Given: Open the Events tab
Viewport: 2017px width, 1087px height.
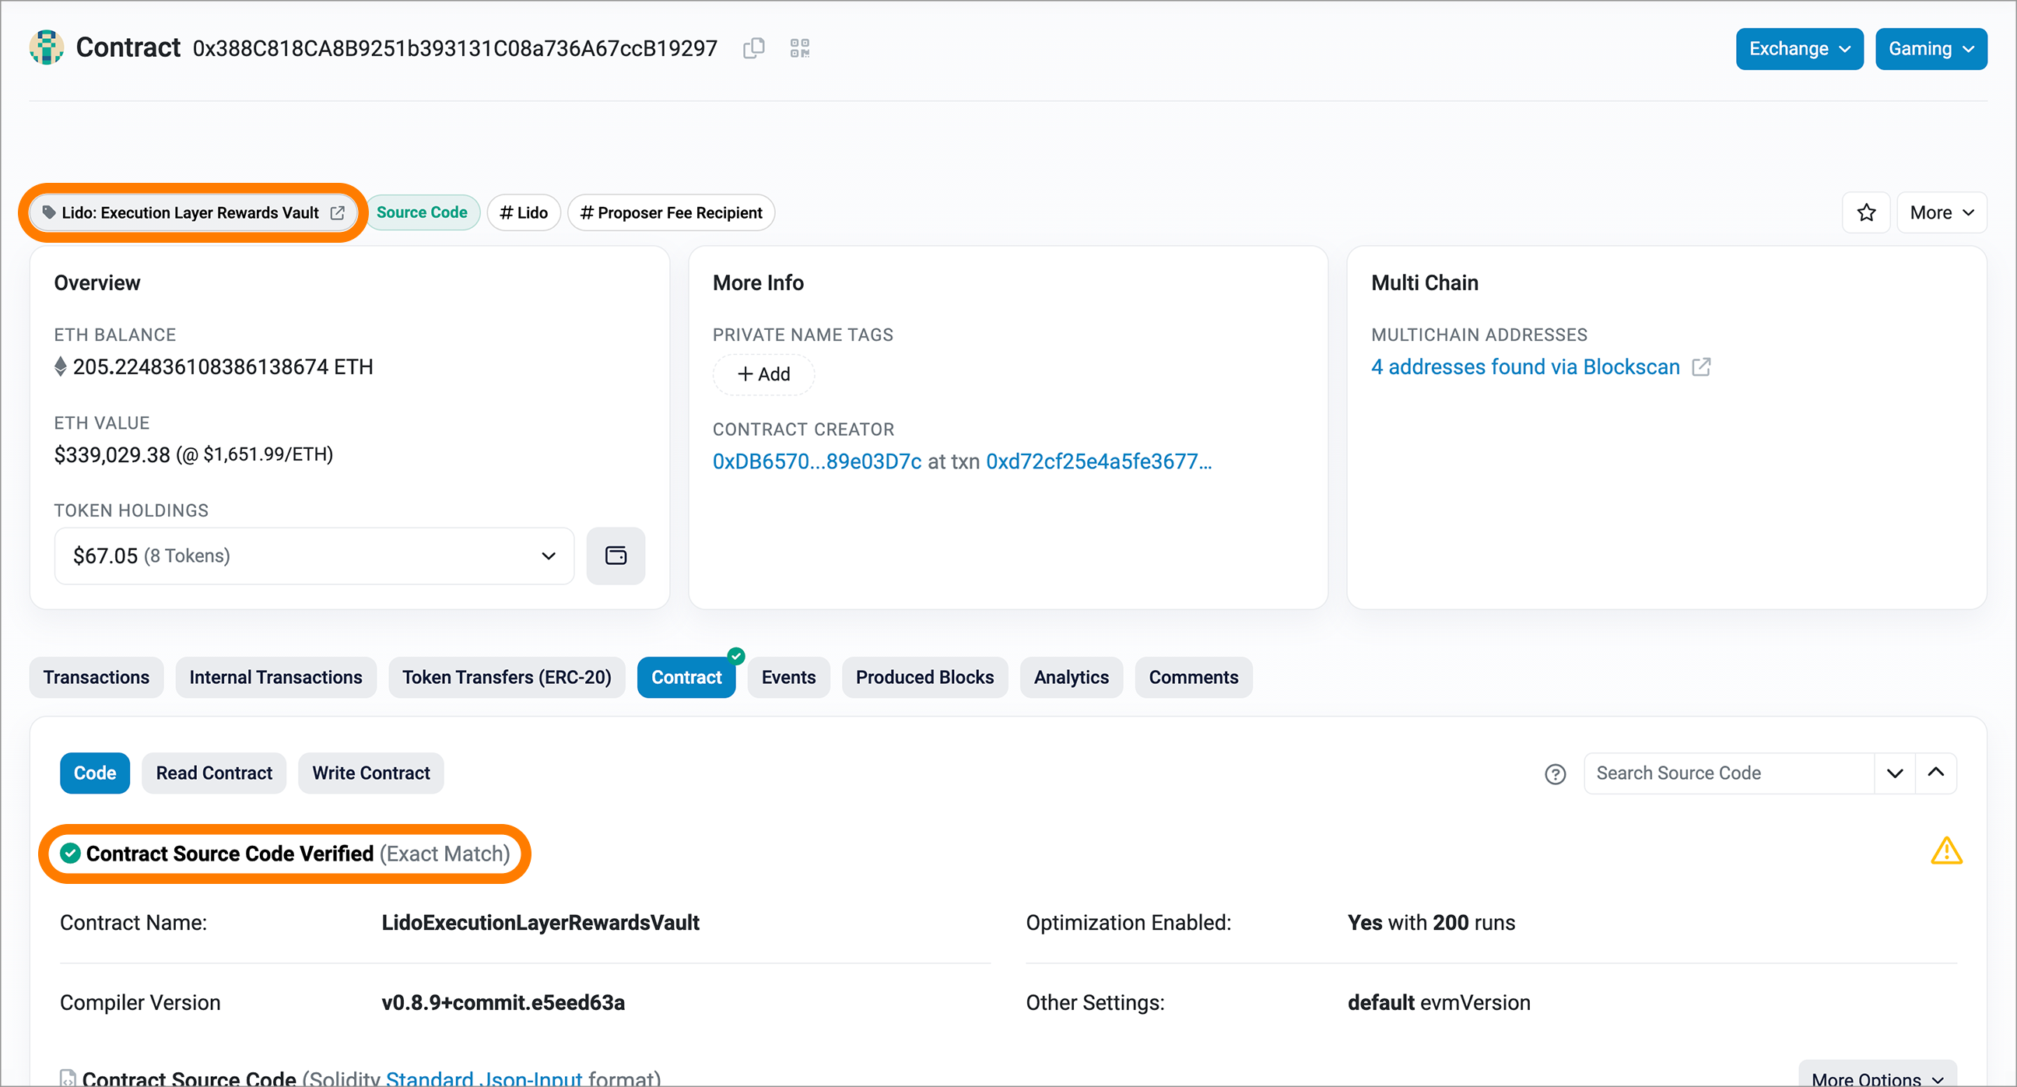Looking at the screenshot, I should point(788,678).
